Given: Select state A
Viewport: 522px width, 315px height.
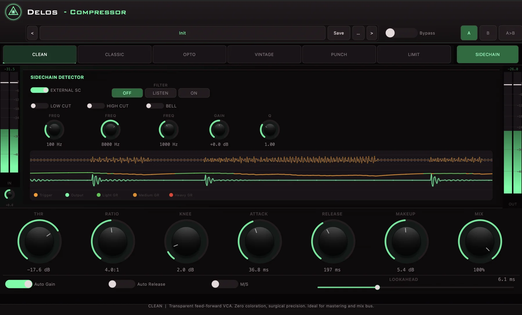Looking at the screenshot, I should click(469, 33).
